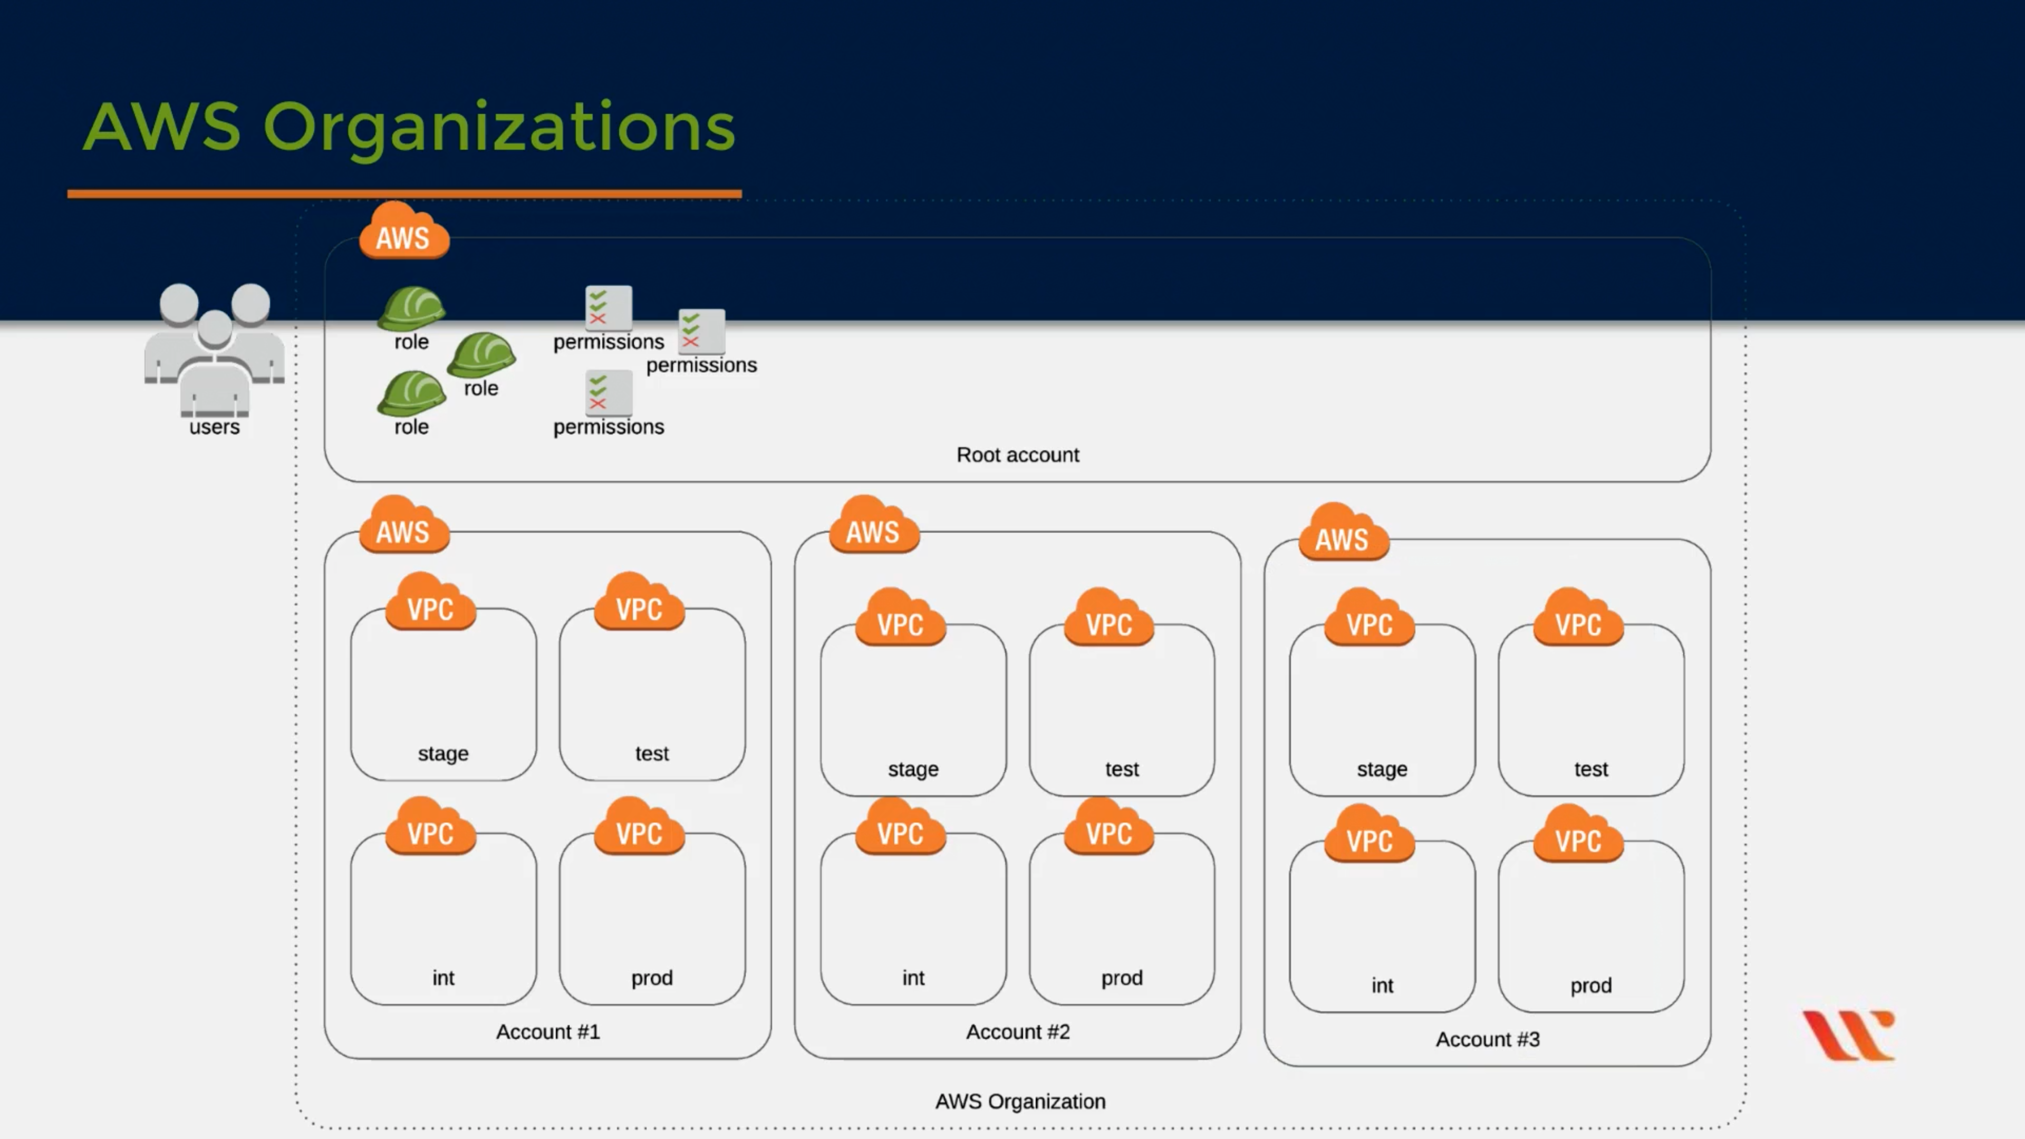
Task: Click the orange underline below the title
Action: (x=404, y=194)
